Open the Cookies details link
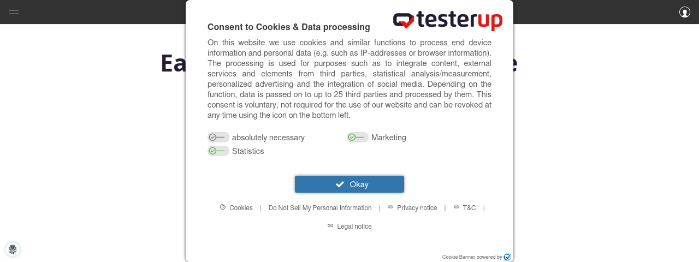The height and width of the screenshot is (262, 699). pyautogui.click(x=241, y=208)
